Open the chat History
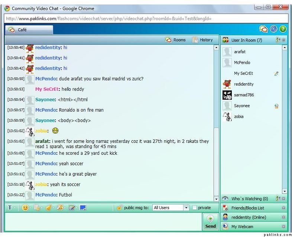This screenshot has width=292, height=237. click(202, 40)
